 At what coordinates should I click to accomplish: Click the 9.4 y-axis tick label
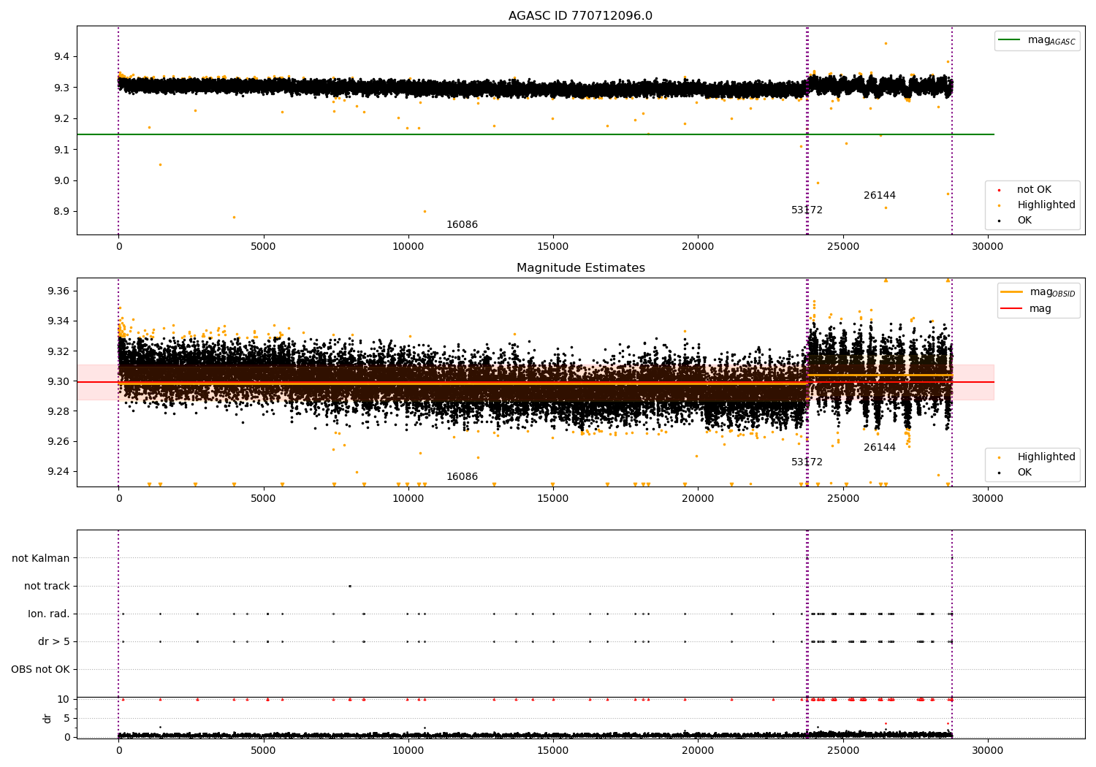(61, 57)
